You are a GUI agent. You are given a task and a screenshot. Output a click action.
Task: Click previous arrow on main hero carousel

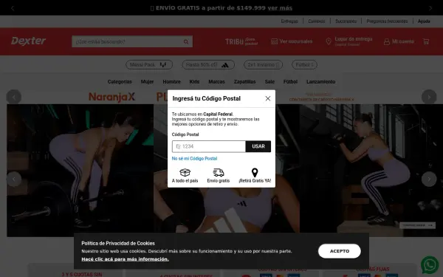click(14, 179)
